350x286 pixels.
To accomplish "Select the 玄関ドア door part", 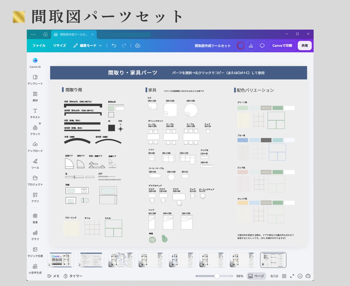I will pyautogui.click(x=69, y=163).
